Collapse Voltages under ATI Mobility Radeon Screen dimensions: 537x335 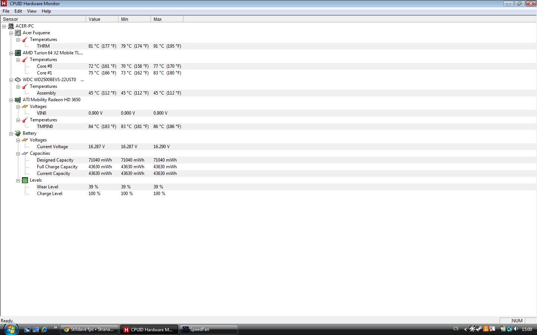[x=18, y=107]
